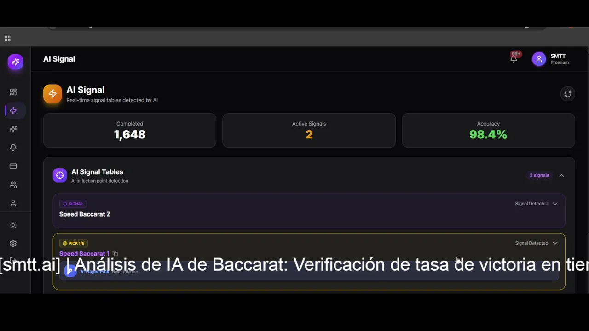This screenshot has width=589, height=331.
Task: Open the notification bell with 99+ badge
Action: 514,58
